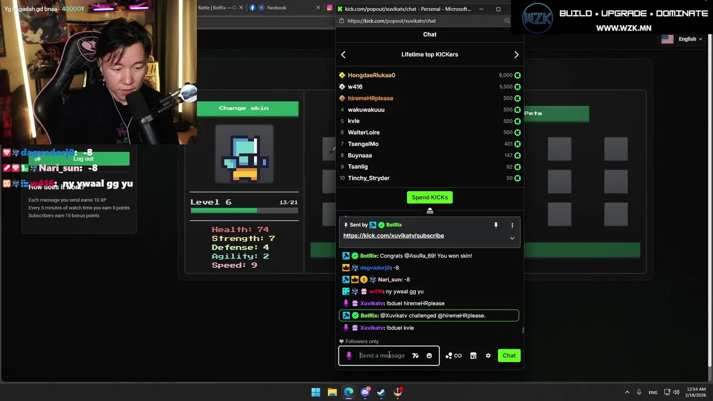Open the channel points infinity icon
This screenshot has width=713, height=401.
453,355
